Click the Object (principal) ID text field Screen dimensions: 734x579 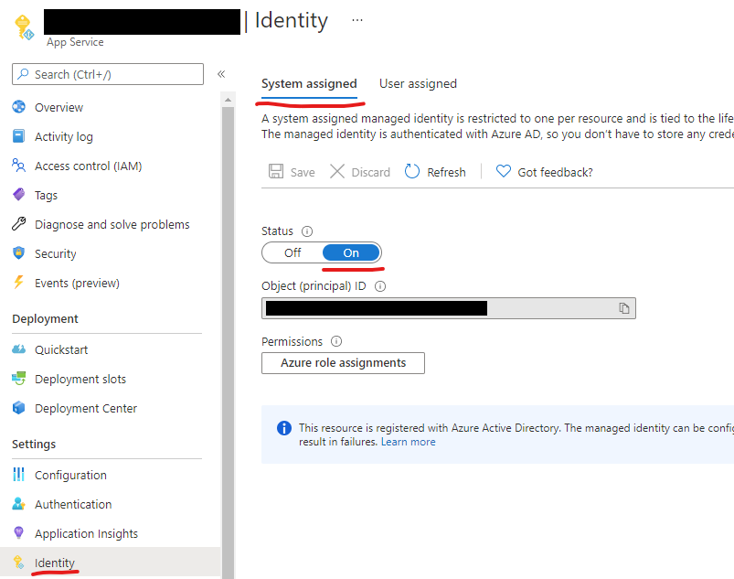[x=449, y=308]
